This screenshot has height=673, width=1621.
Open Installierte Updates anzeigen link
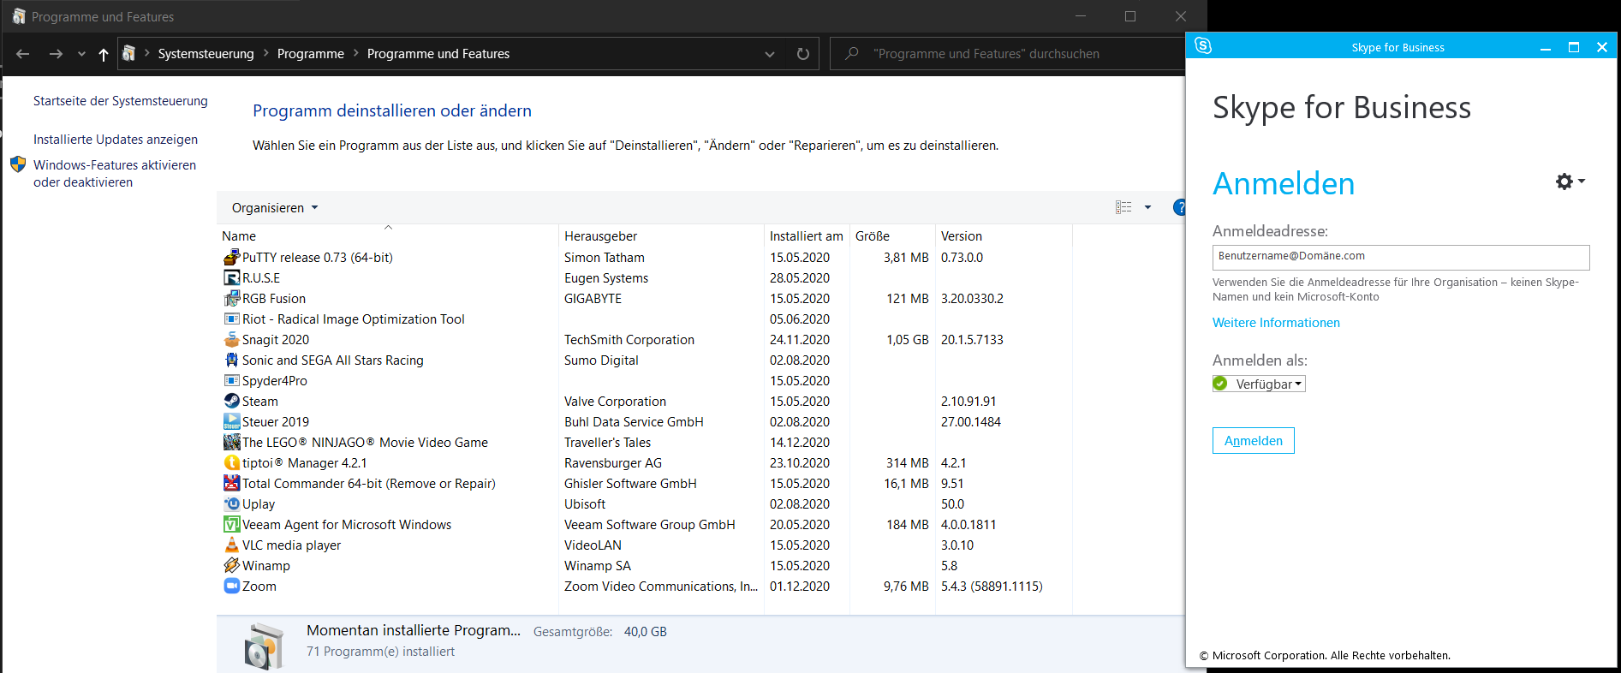pos(116,140)
